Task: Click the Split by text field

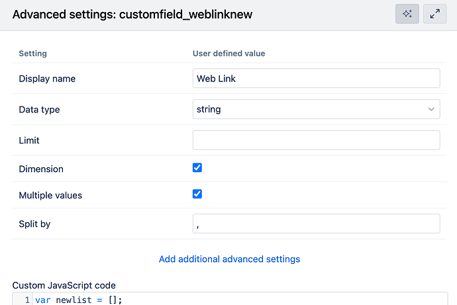Action: [x=316, y=224]
